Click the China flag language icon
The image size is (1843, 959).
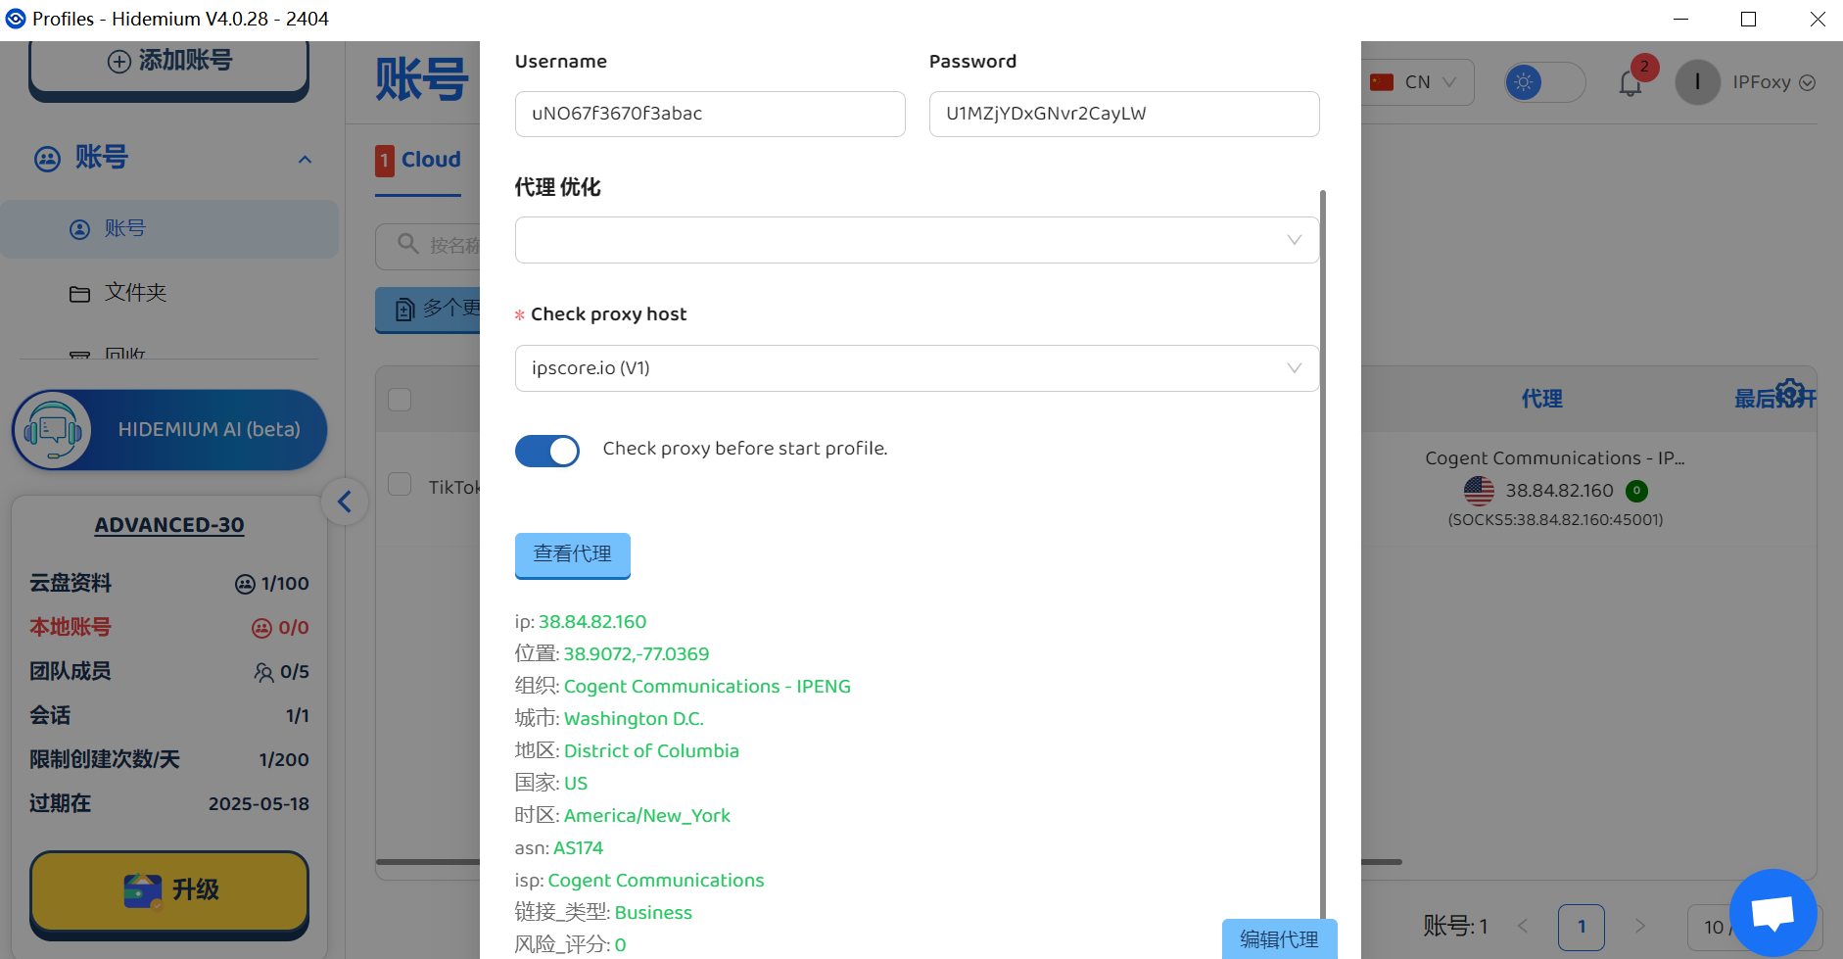tap(1382, 82)
